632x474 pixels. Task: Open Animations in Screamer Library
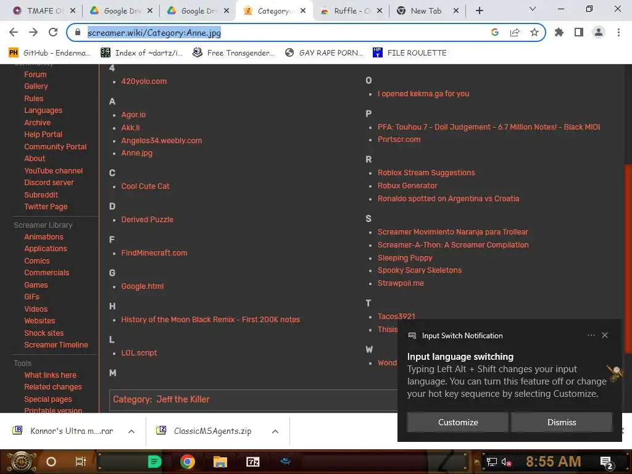(44, 236)
